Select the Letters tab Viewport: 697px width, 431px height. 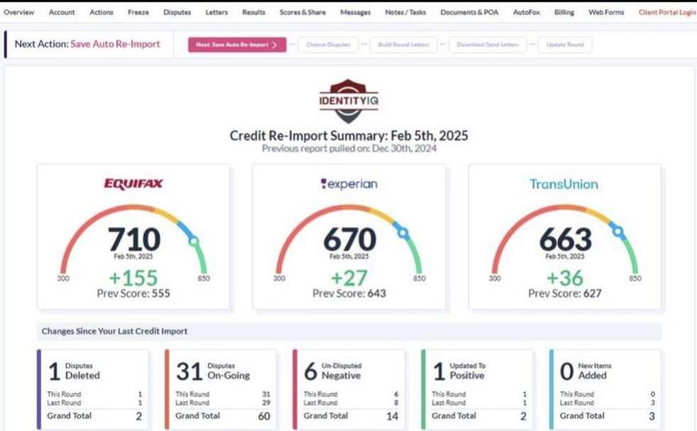(216, 13)
